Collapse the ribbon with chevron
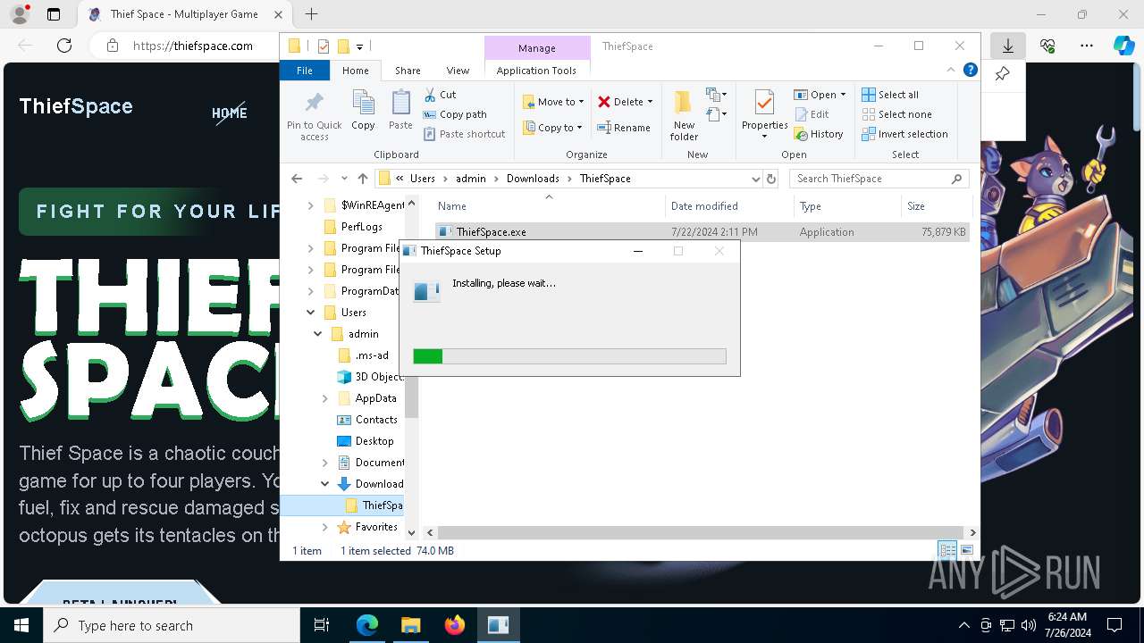The width and height of the screenshot is (1144, 643). 951,71
